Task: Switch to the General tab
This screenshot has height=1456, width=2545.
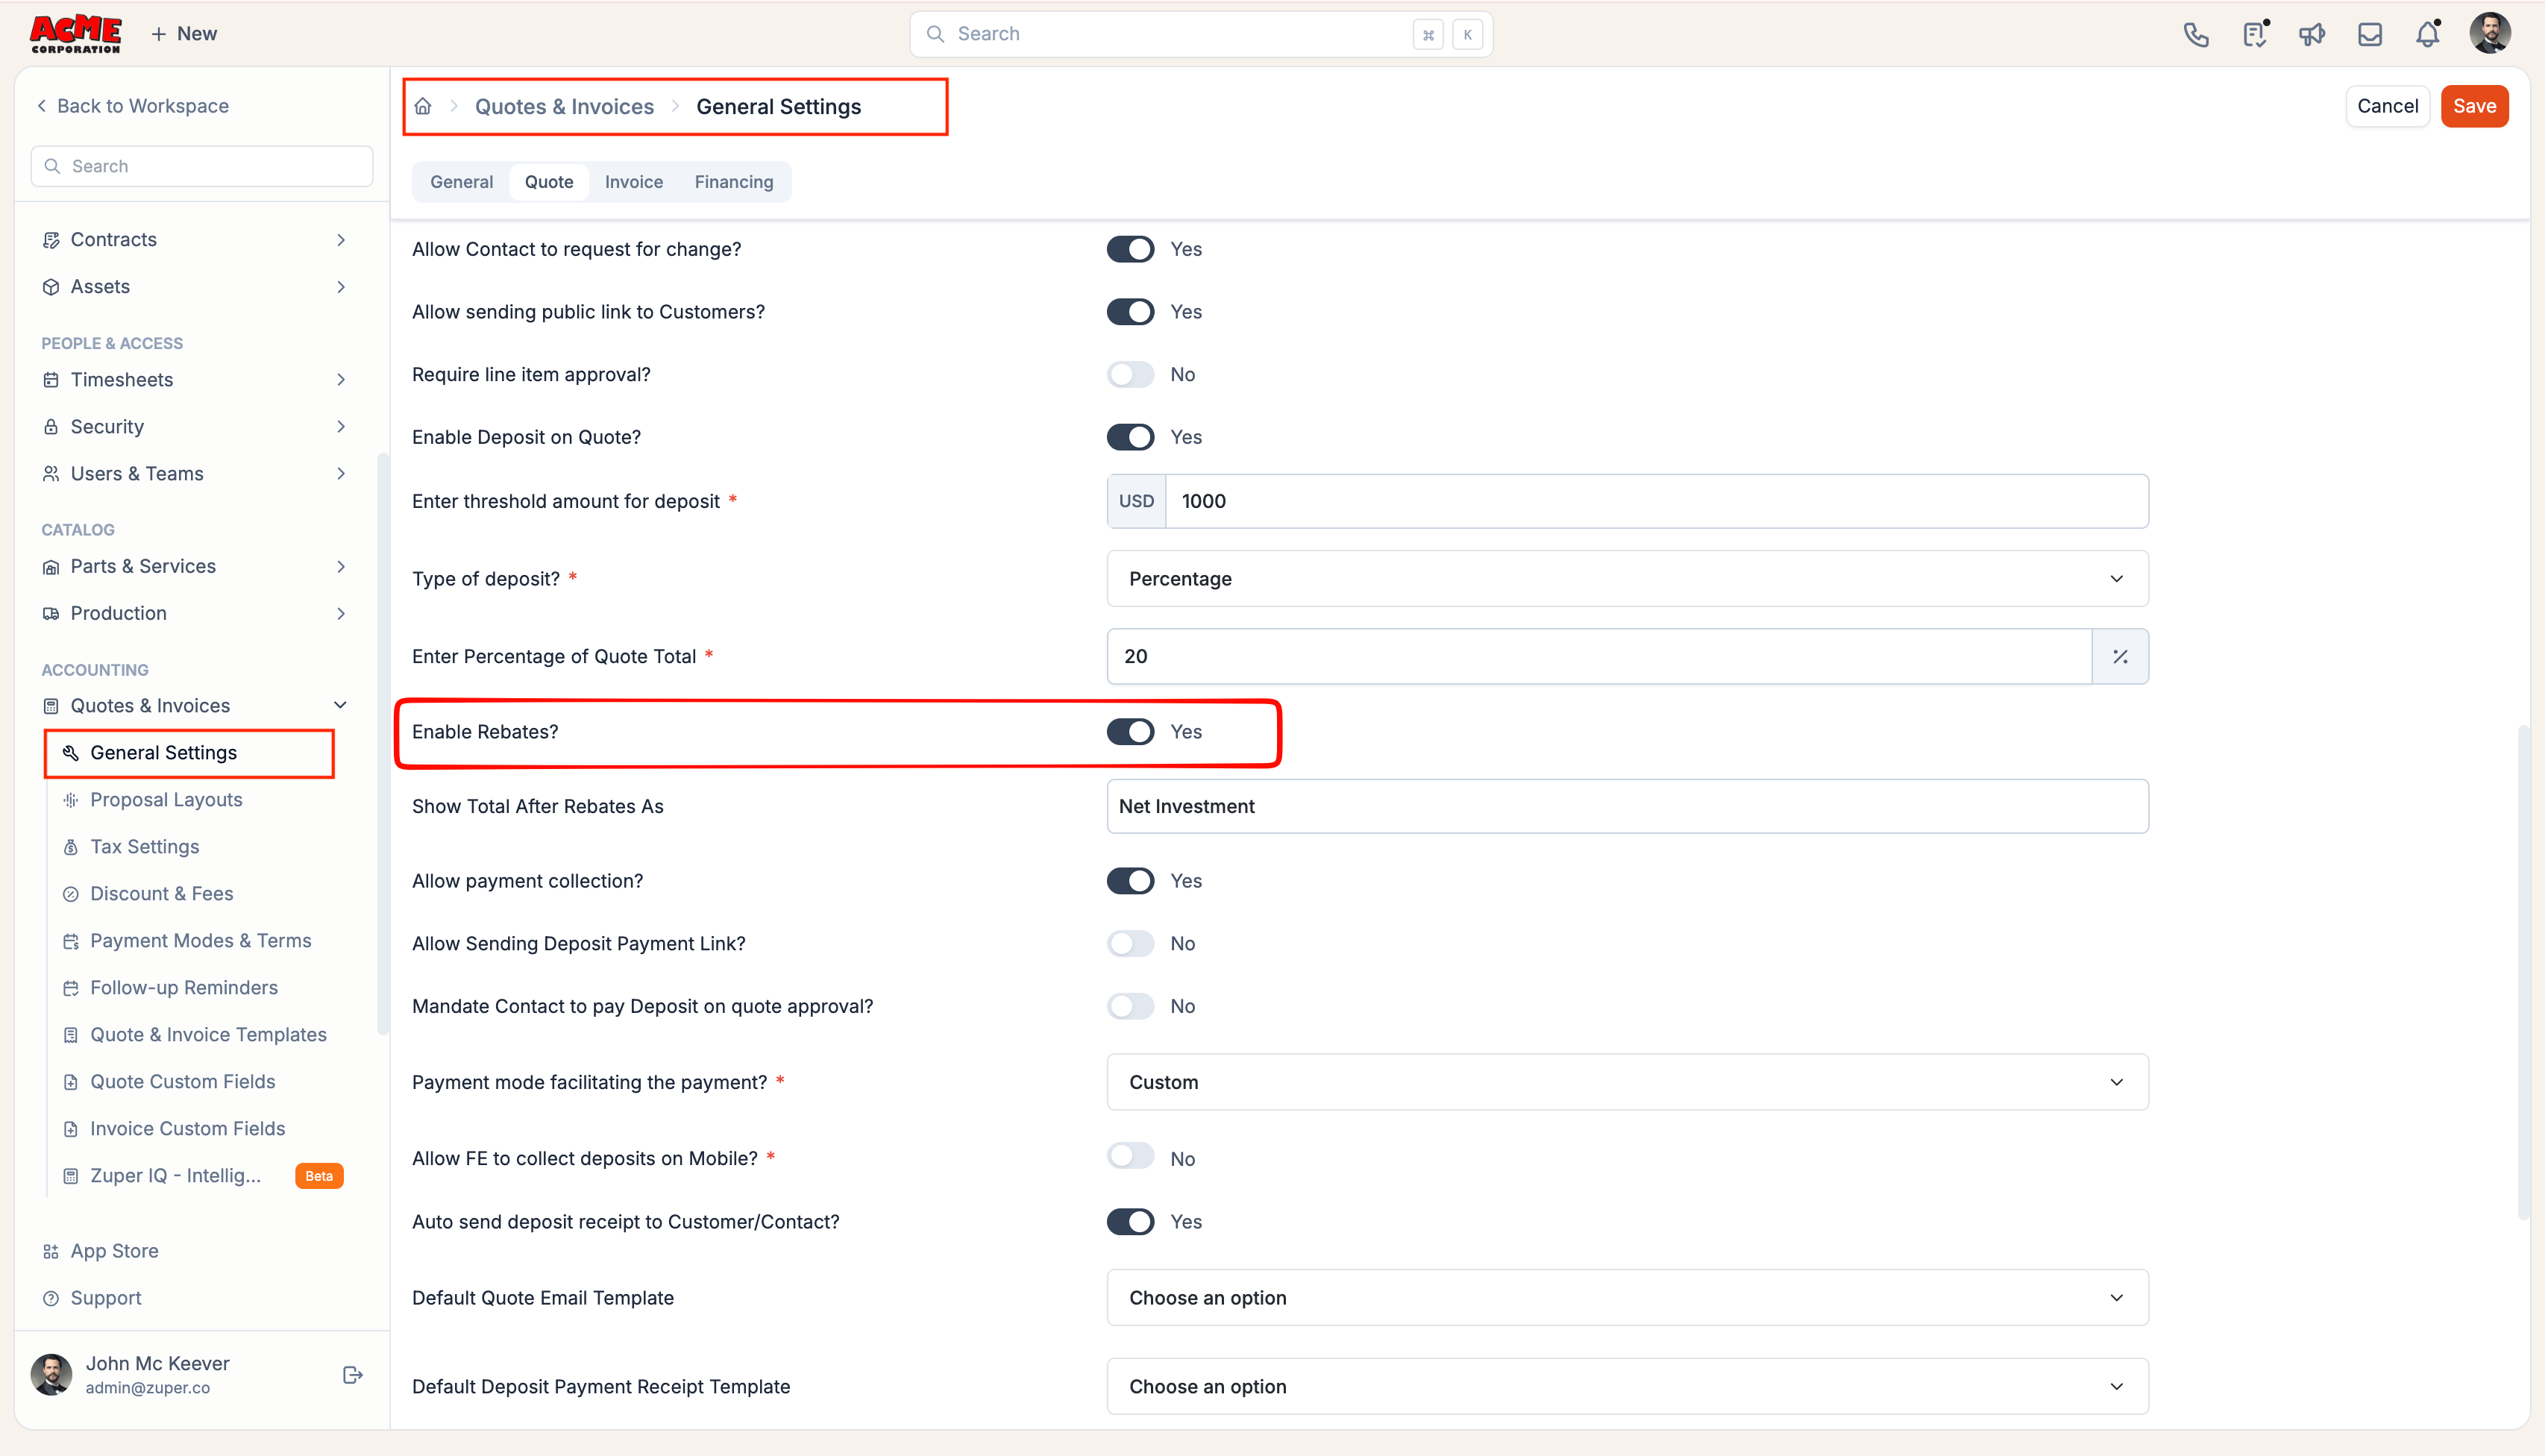Action: (461, 182)
